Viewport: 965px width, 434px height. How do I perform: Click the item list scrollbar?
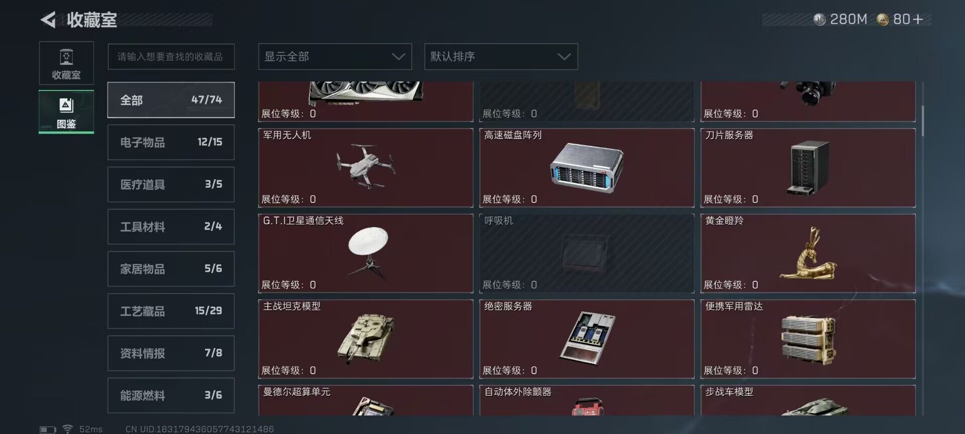[x=923, y=121]
